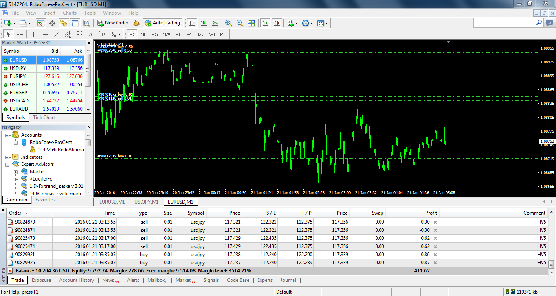The height and width of the screenshot is (296, 556).
Task: Open the Charts menu
Action: pos(70,13)
